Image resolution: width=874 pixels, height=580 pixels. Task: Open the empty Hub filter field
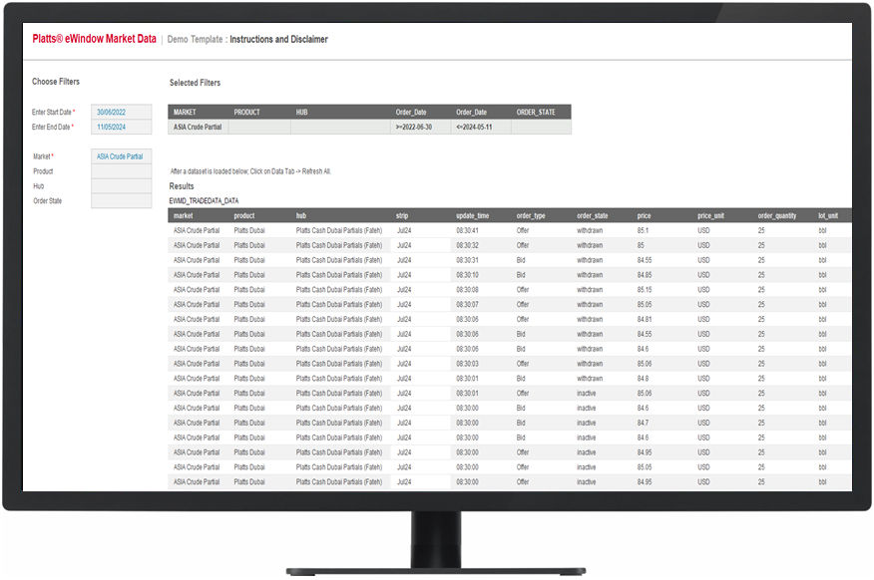click(121, 186)
